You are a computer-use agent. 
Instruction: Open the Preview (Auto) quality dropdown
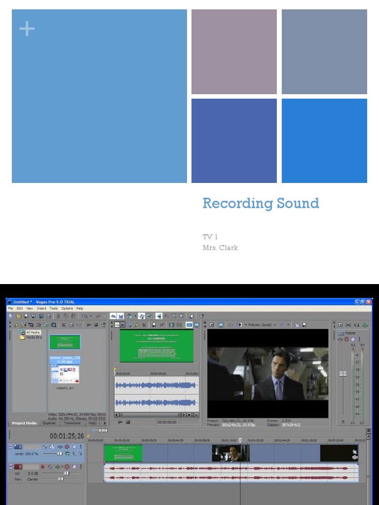coord(262,325)
